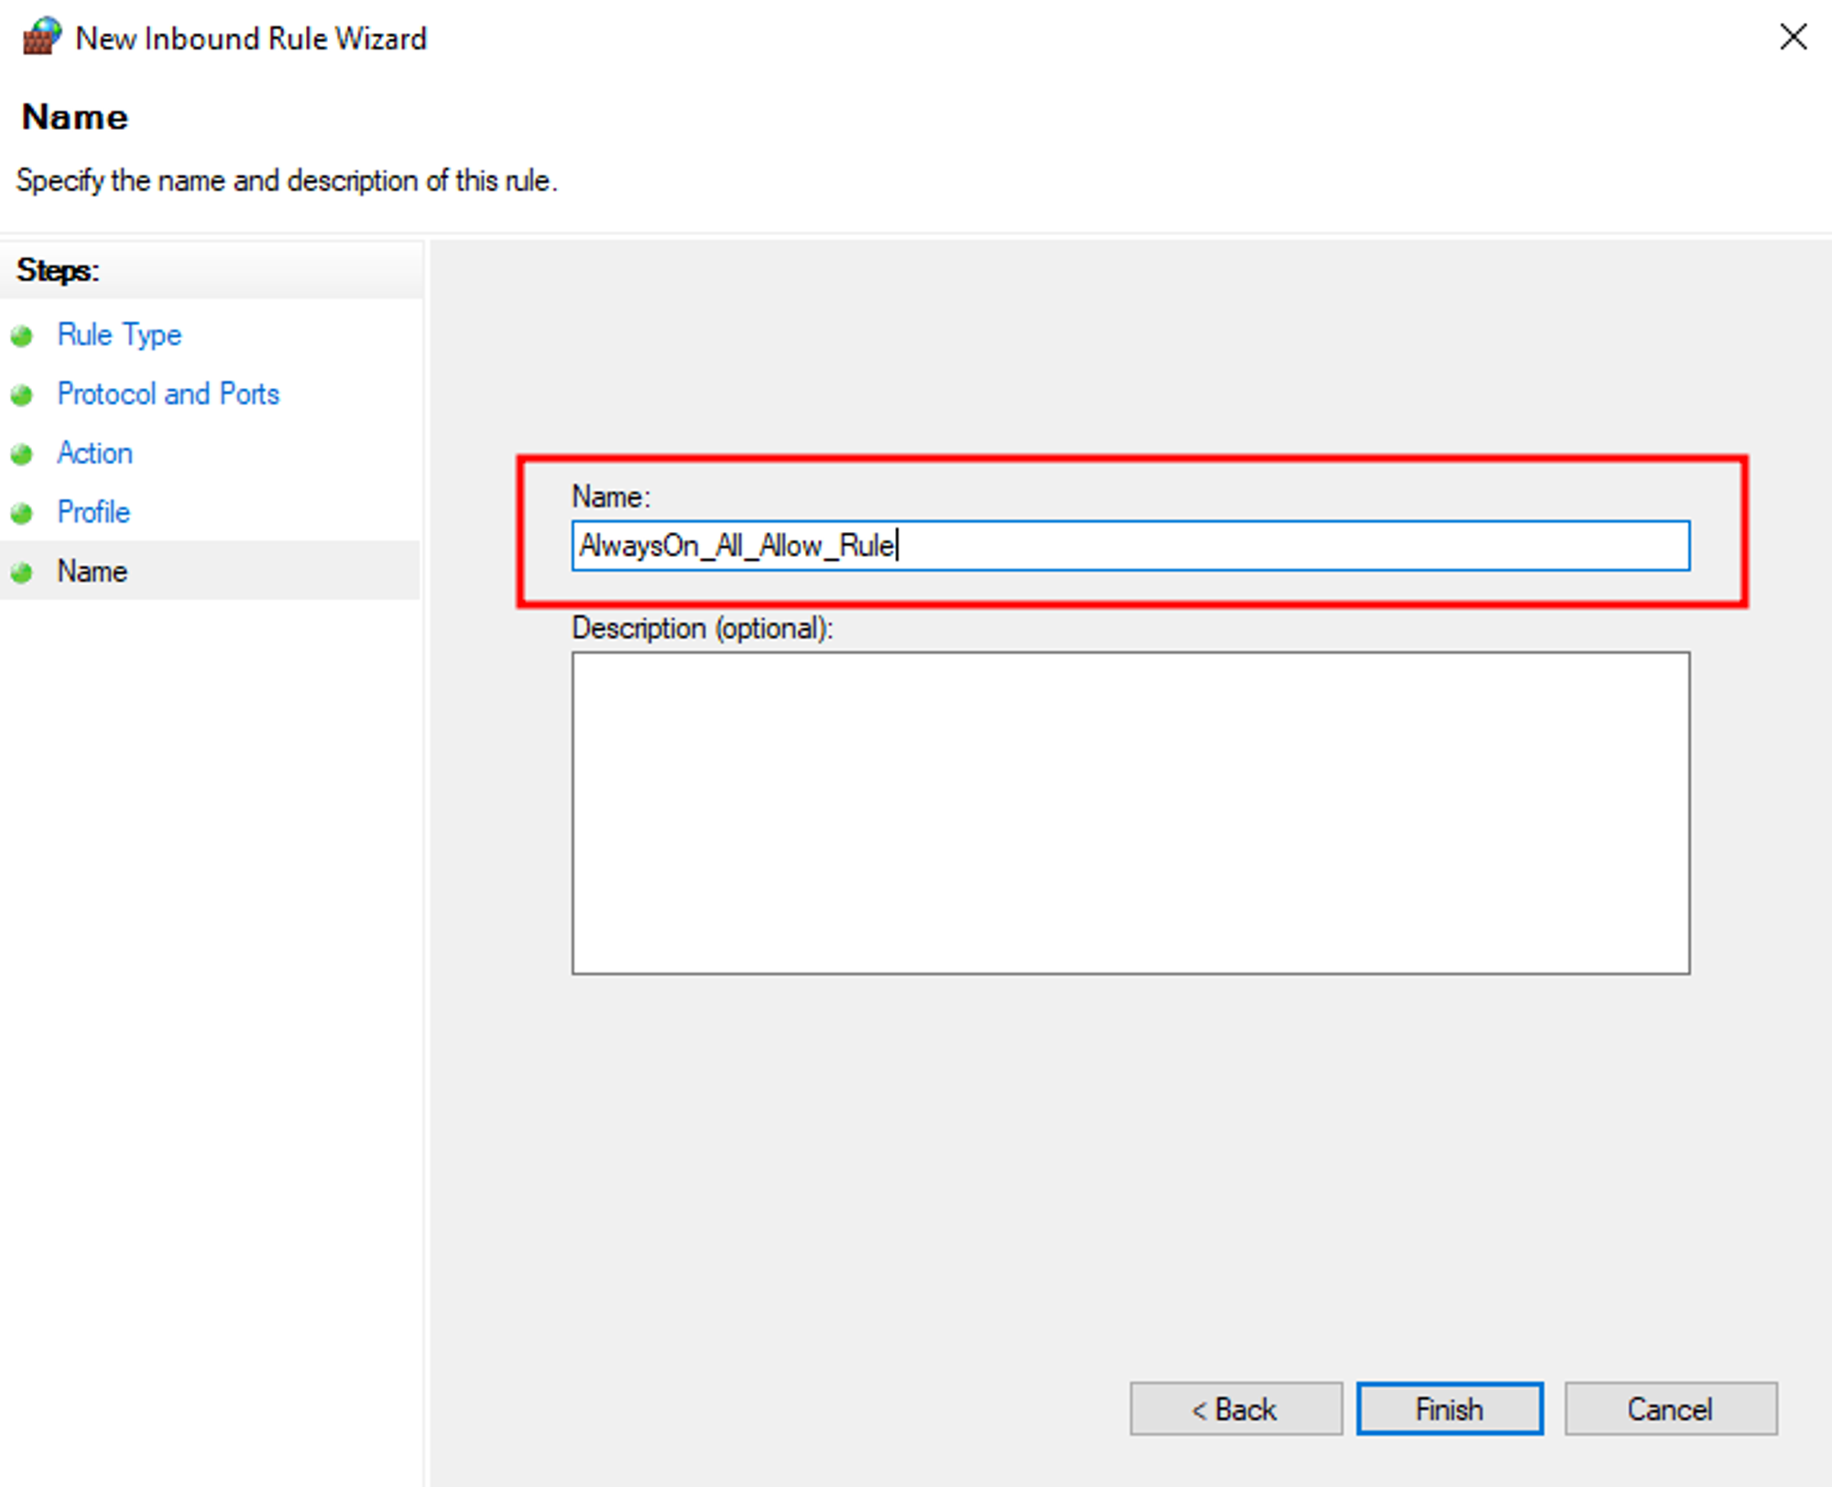The height and width of the screenshot is (1487, 1832).
Task: Click the Name: field label
Action: coord(611,496)
